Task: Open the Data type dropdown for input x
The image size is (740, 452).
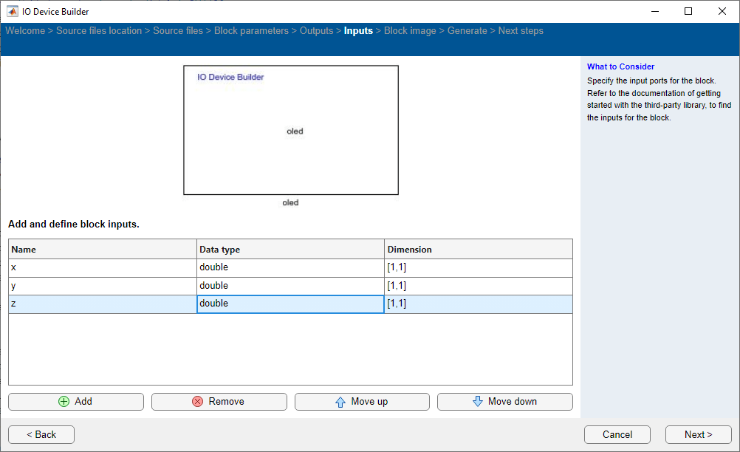Action: 290,267
